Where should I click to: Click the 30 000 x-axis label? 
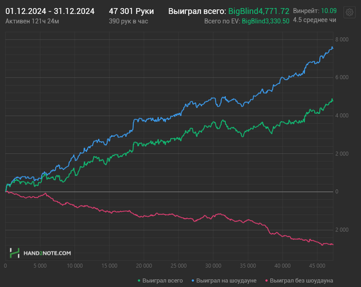213,266
